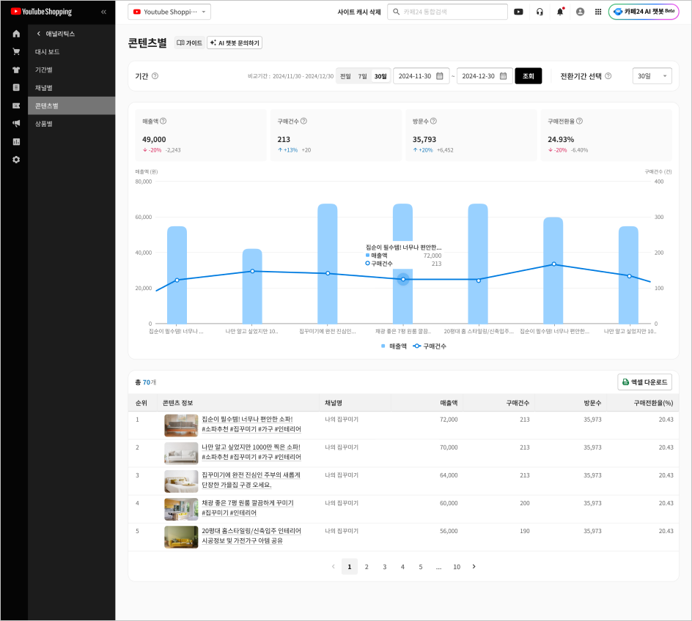Open the 가이드 guide button
692x621 pixels.
pos(190,42)
